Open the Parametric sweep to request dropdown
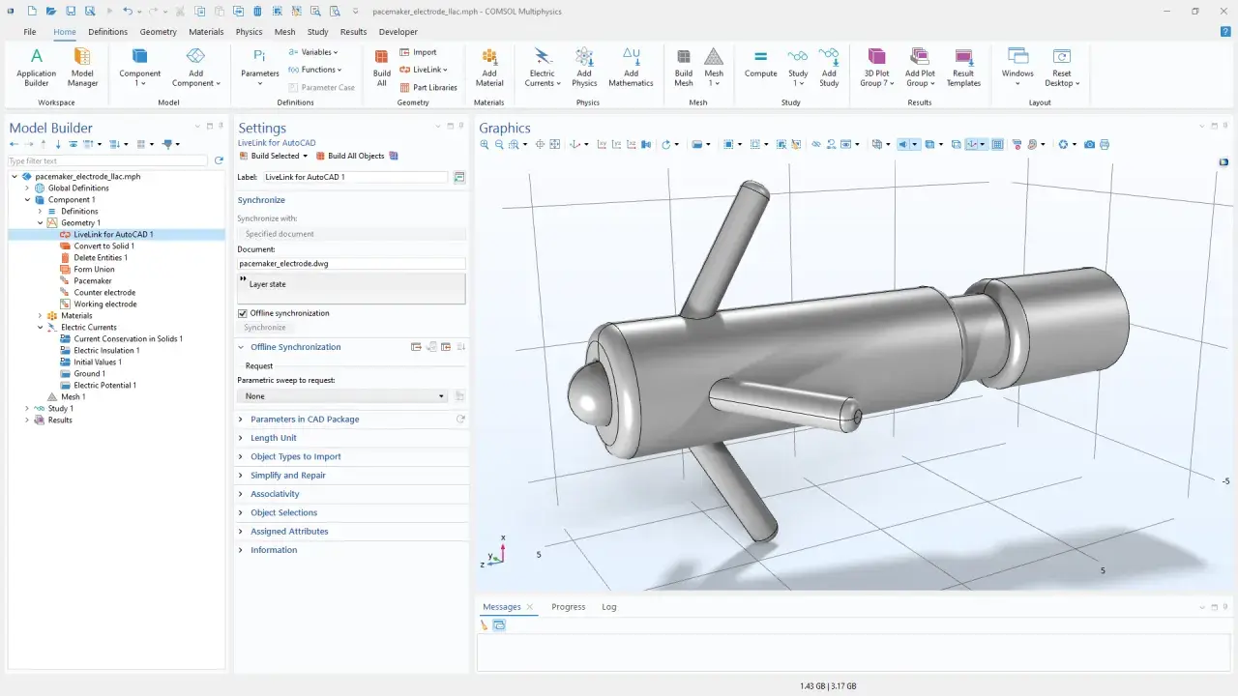 (x=342, y=396)
